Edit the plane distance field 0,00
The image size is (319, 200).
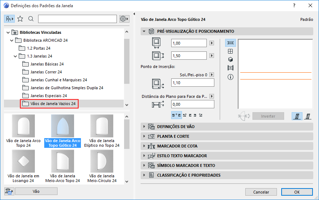[192, 104]
